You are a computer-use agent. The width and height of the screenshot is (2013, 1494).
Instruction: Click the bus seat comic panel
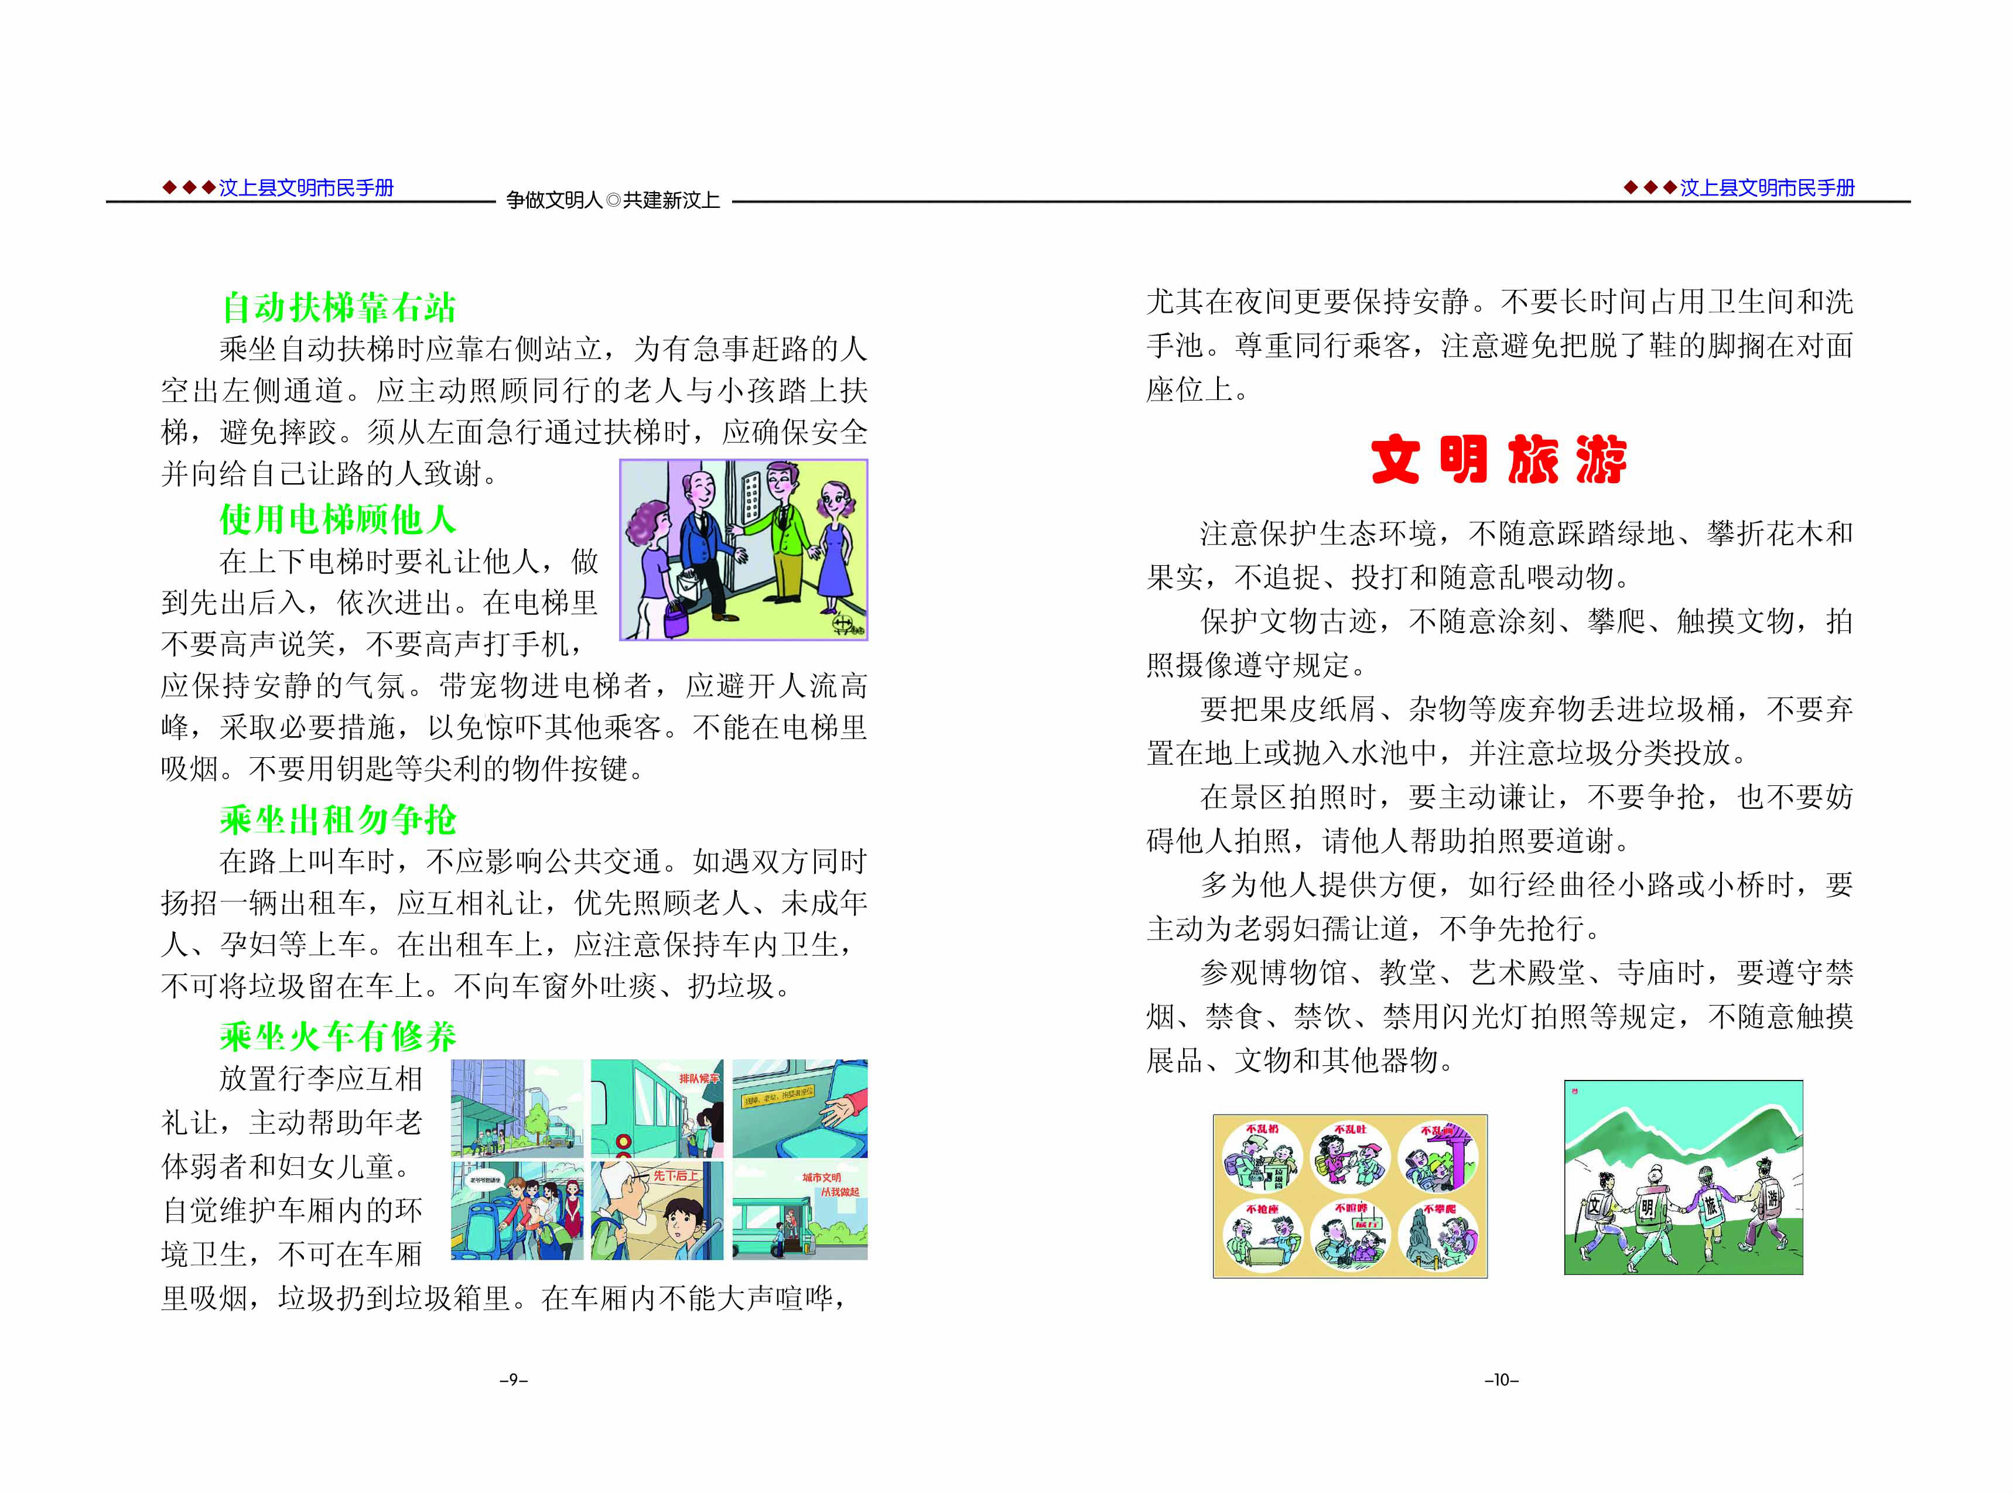click(799, 1108)
